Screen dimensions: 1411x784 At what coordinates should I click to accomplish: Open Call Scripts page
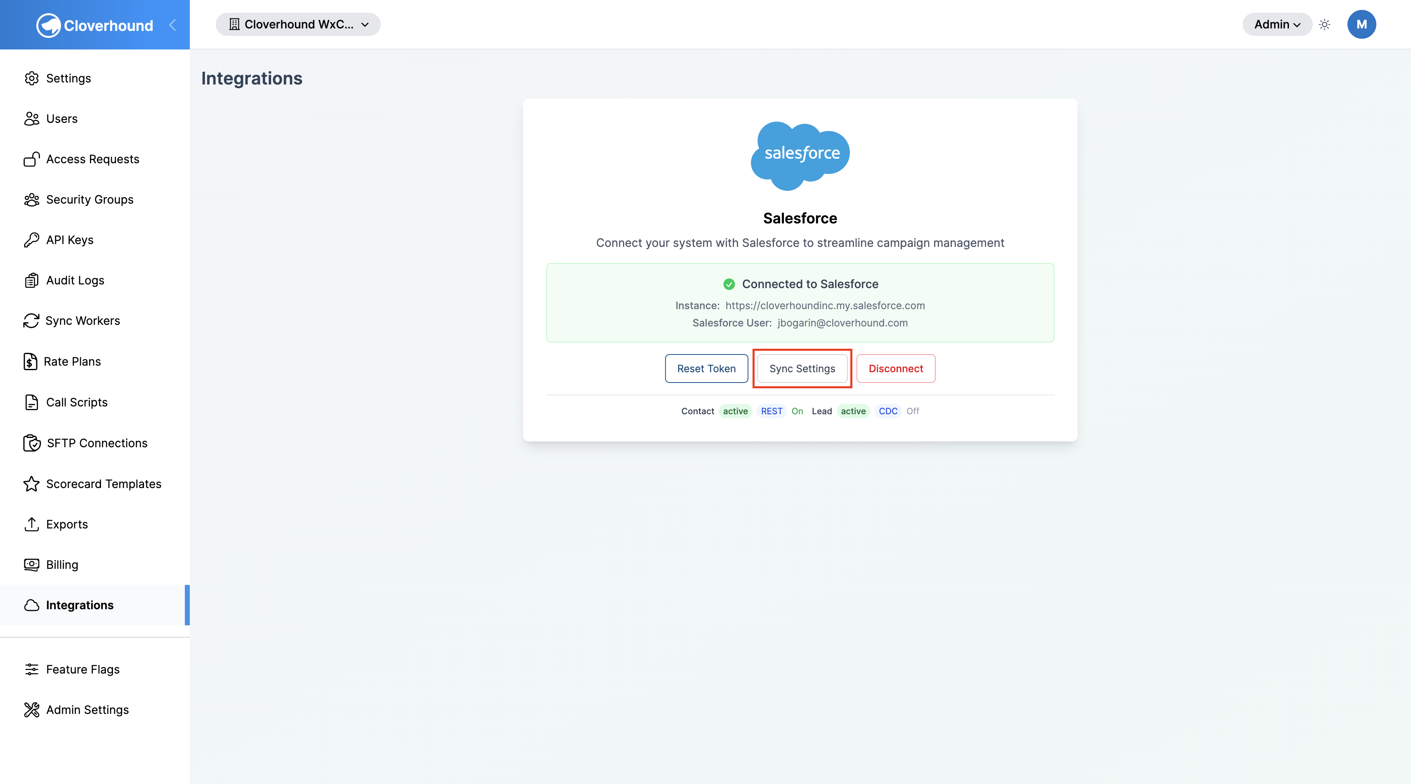(x=95, y=402)
